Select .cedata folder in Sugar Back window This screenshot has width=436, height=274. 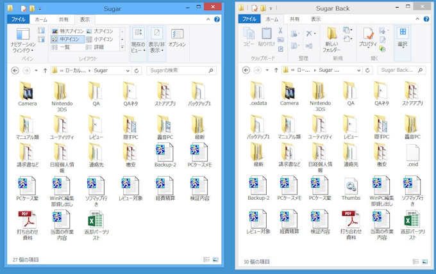point(258,93)
